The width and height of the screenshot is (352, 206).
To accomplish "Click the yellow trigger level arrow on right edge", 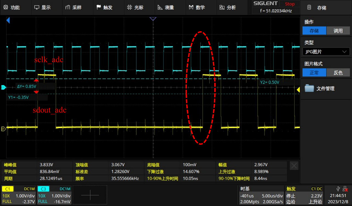I will 298,89.
